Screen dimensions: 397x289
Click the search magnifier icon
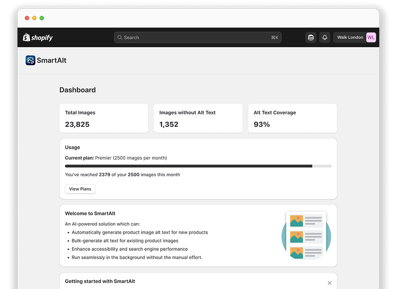click(120, 37)
